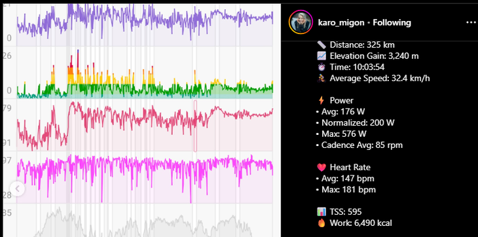The width and height of the screenshot is (478, 237).
Task: Click the 'Power' heading text
Action: pos(341,101)
